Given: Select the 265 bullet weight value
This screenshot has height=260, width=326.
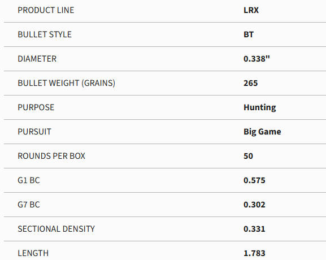Looking at the screenshot, I should pyautogui.click(x=250, y=83).
